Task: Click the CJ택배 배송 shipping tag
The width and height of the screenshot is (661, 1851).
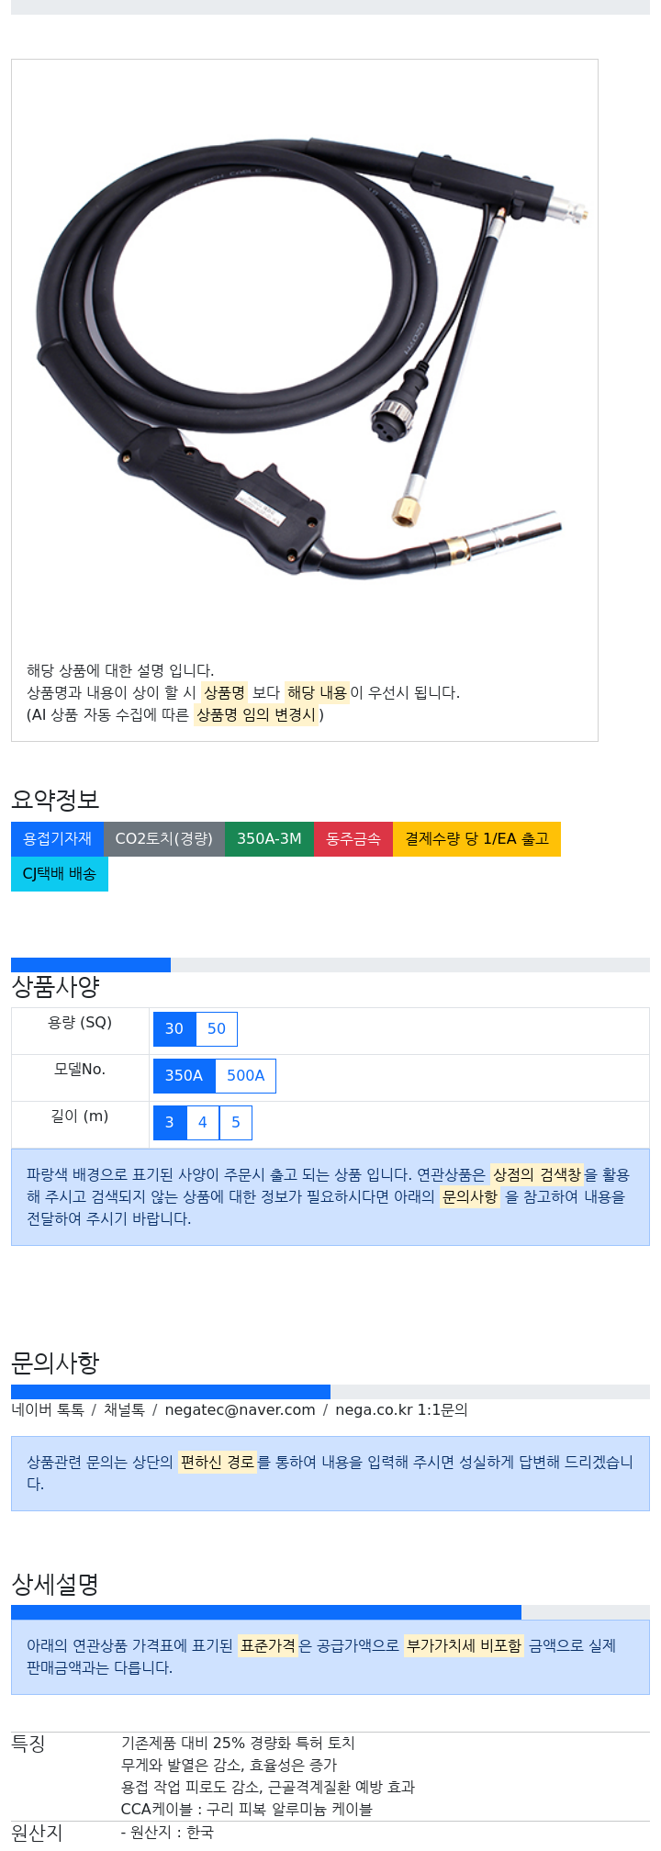Action: click(60, 874)
